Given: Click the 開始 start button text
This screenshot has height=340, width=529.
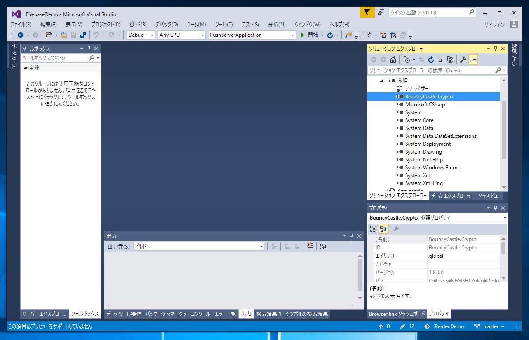Looking at the screenshot, I should click(x=313, y=35).
